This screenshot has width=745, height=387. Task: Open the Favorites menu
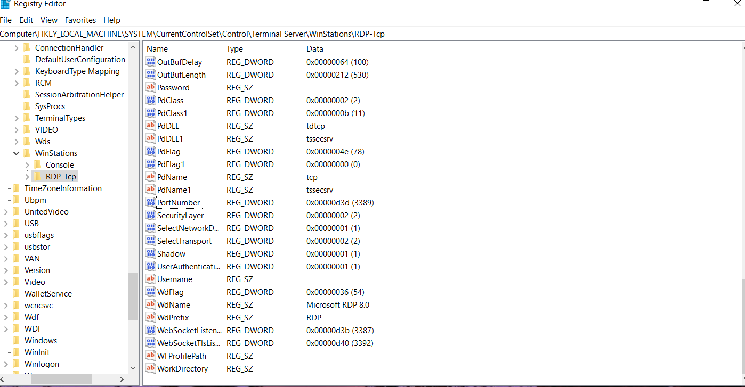80,20
